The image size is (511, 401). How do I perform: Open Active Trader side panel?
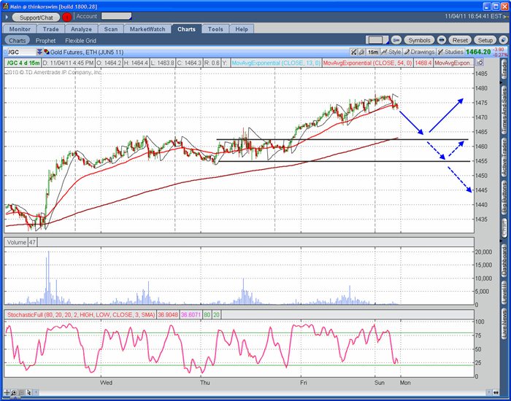[x=504, y=157]
